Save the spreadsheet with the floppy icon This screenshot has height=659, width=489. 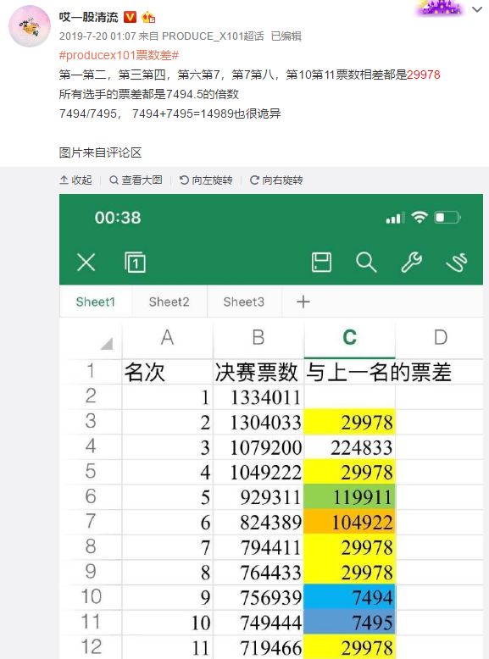coord(321,263)
